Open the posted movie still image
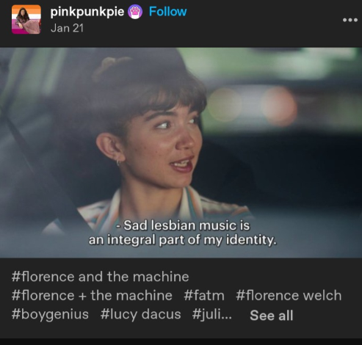 click(181, 153)
